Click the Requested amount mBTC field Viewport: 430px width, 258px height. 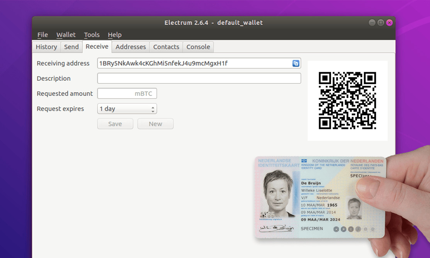127,93
